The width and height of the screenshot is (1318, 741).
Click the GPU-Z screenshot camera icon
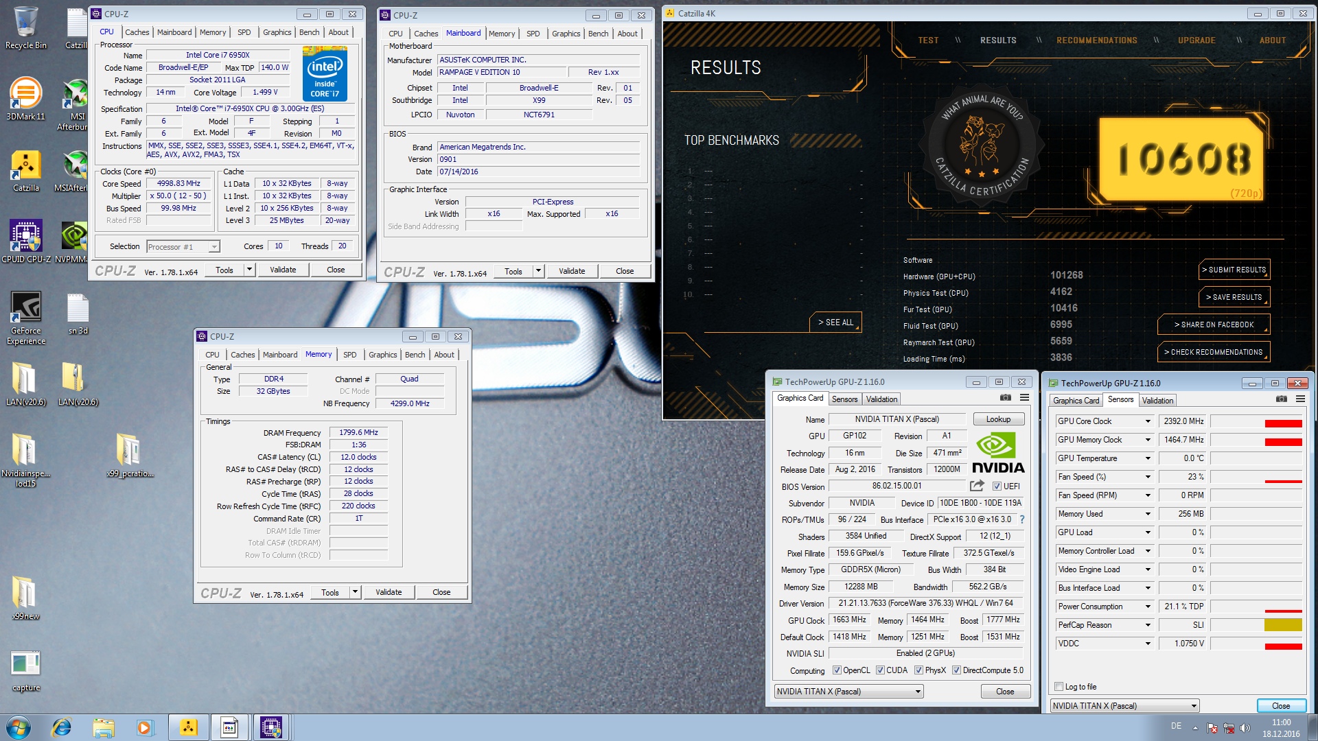[1006, 398]
